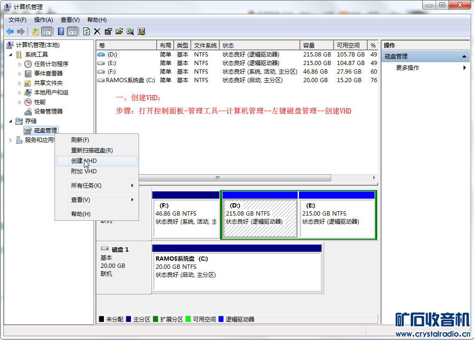Click the blue Back arrow in toolbar
Screen dimensions: 474x340
coord(10,31)
